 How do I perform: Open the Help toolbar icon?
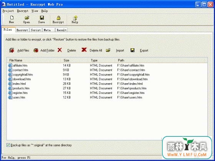(75, 18)
